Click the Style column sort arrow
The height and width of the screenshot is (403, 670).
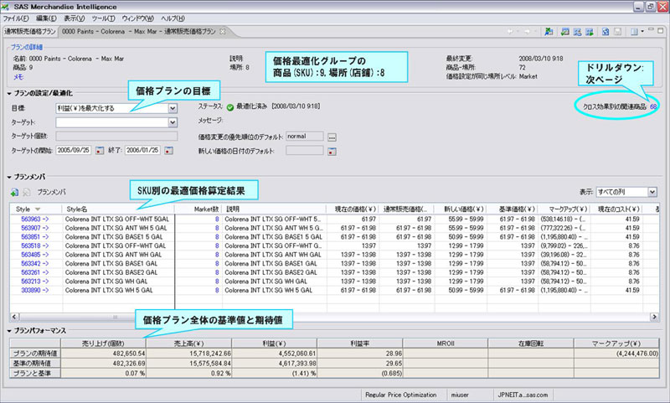point(38,209)
